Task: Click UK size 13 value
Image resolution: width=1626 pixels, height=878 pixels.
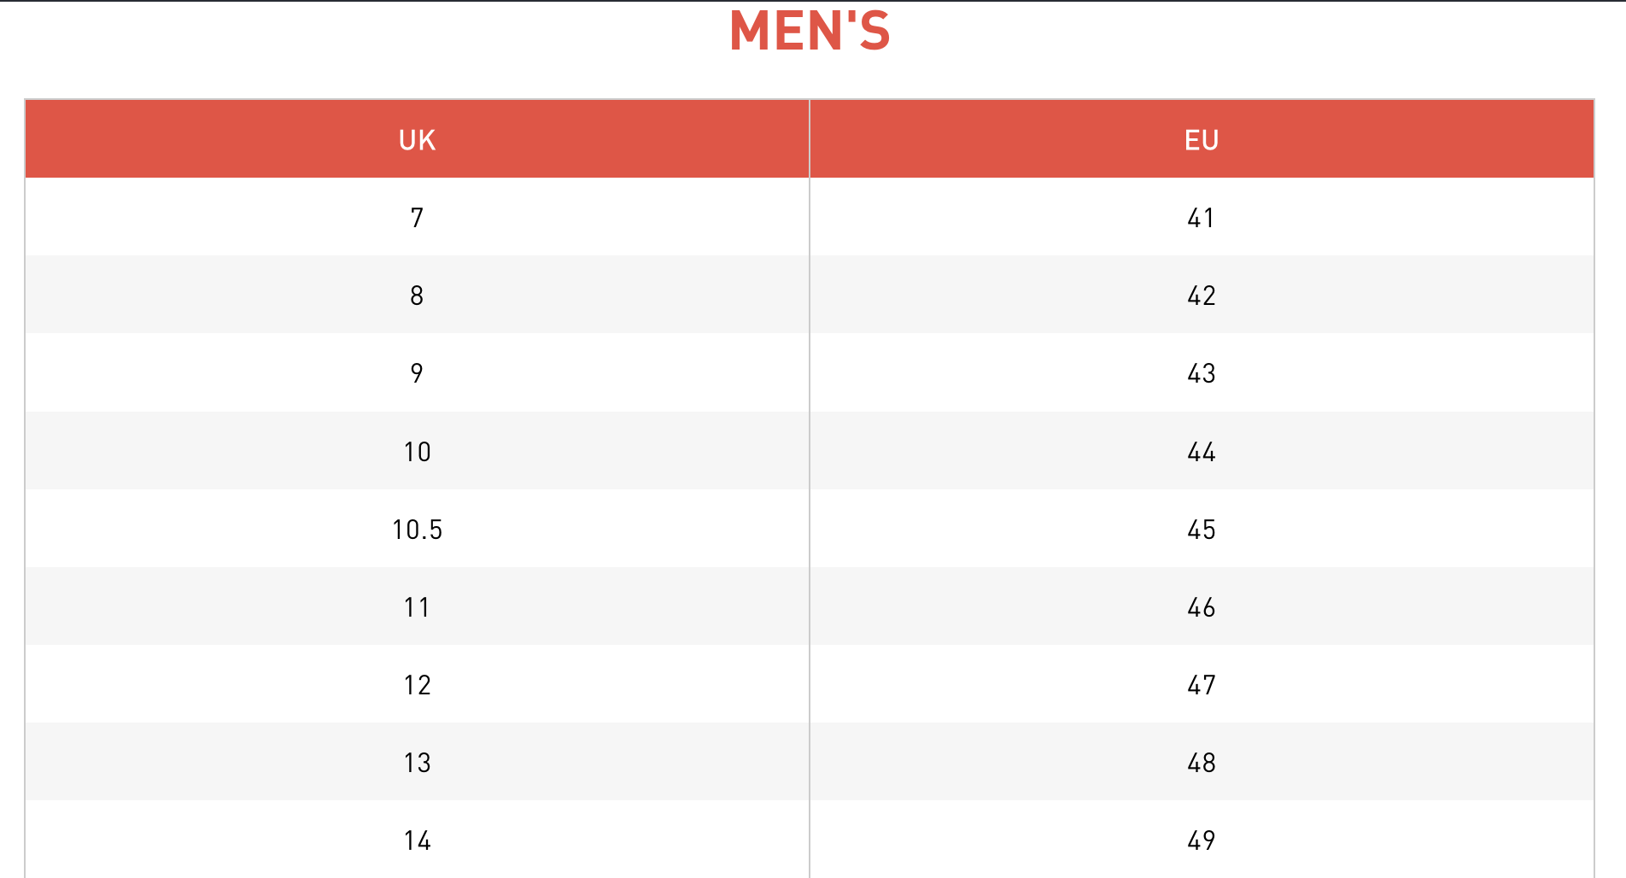Action: click(x=417, y=763)
